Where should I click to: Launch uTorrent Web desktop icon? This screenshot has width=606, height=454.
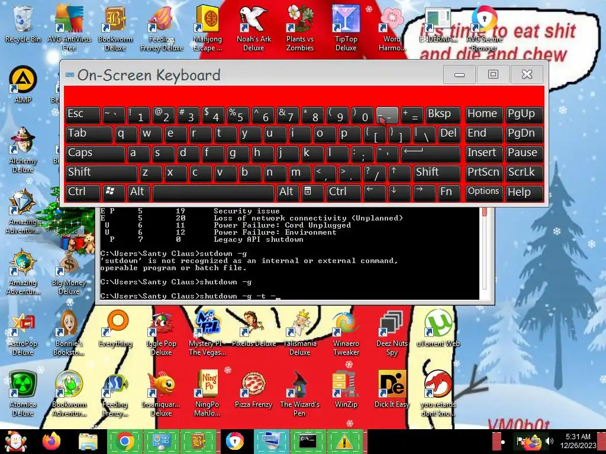coord(439,329)
